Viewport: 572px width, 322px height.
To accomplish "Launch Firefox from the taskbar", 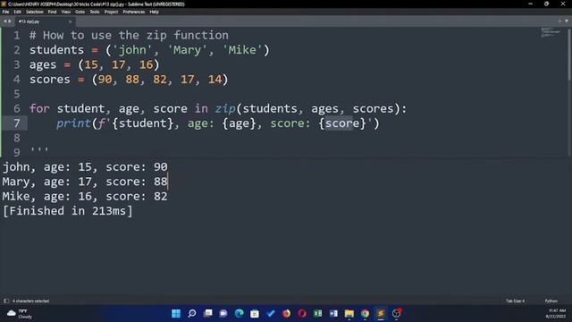I will tap(286, 313).
